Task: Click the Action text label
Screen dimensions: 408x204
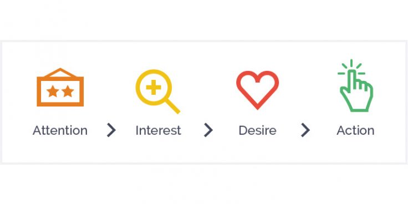Action: pyautogui.click(x=355, y=130)
